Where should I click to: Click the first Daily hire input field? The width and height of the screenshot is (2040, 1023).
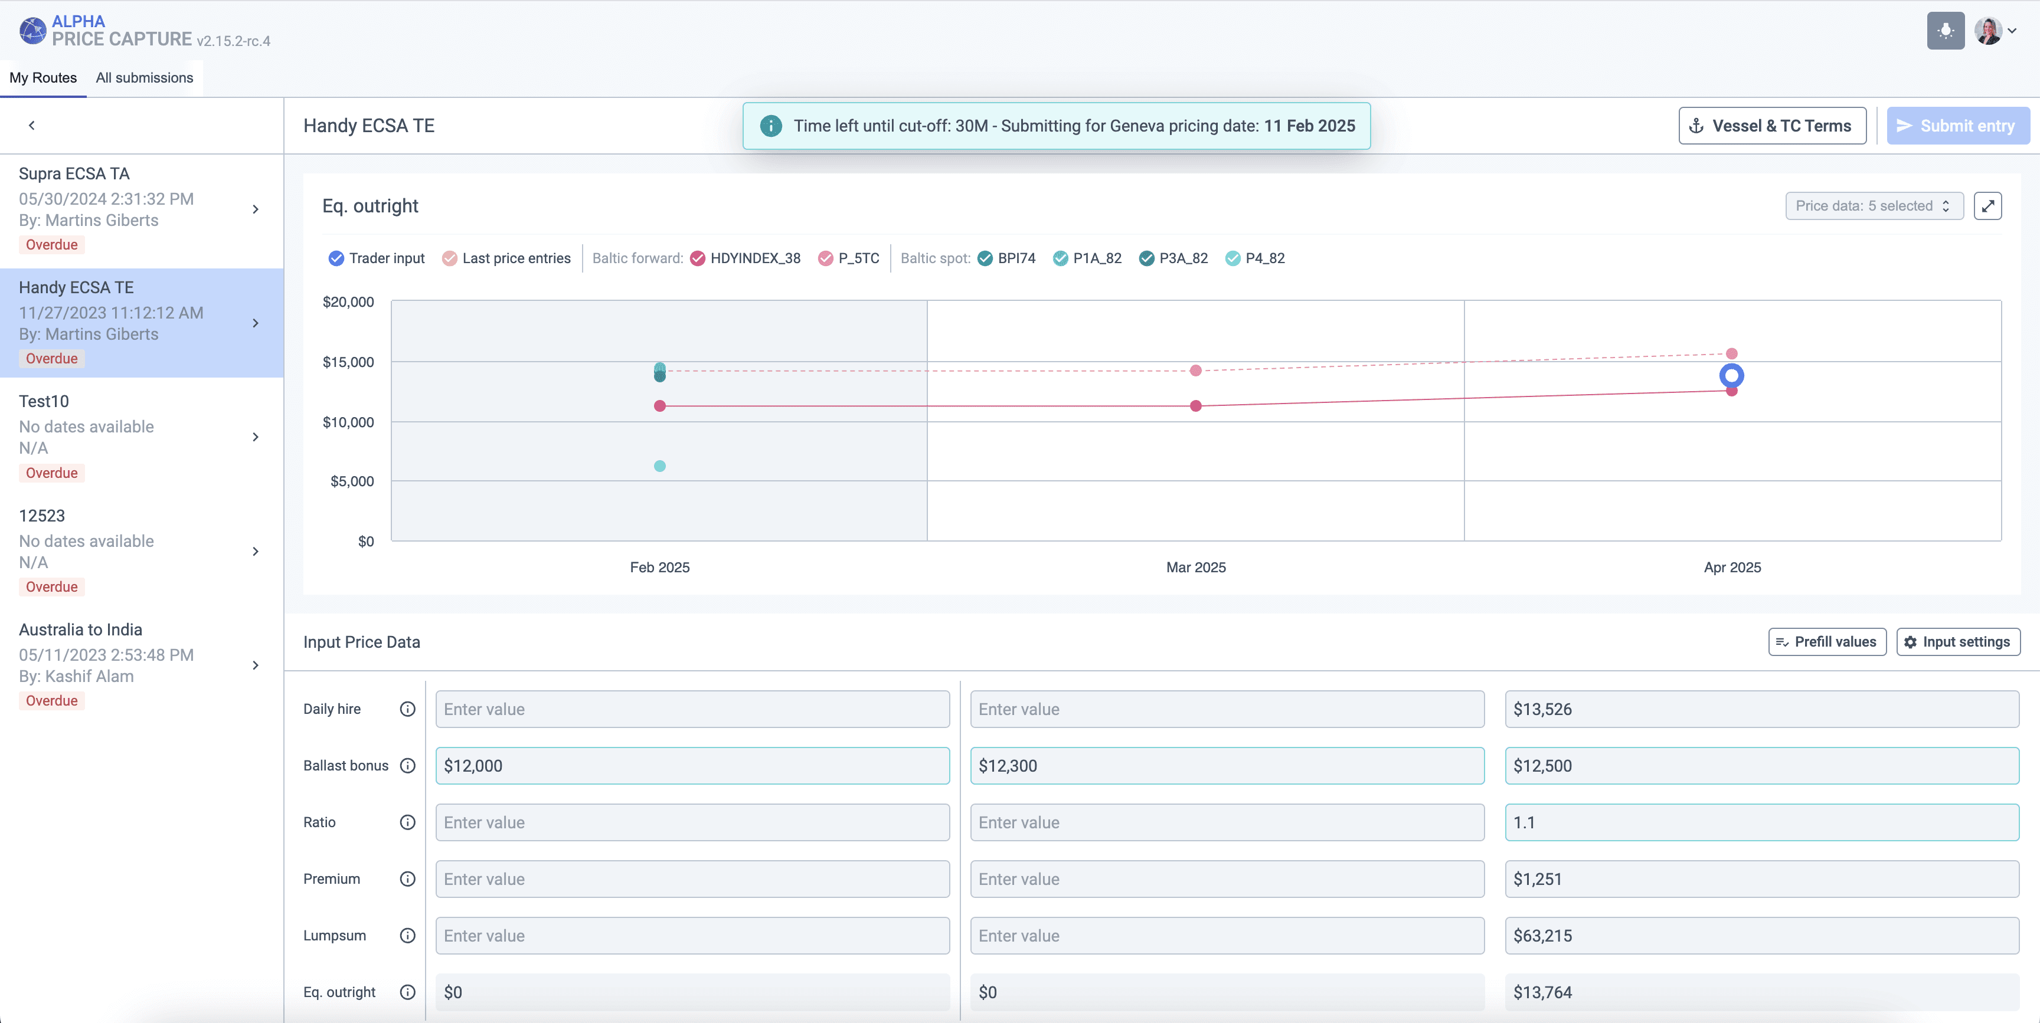692,709
